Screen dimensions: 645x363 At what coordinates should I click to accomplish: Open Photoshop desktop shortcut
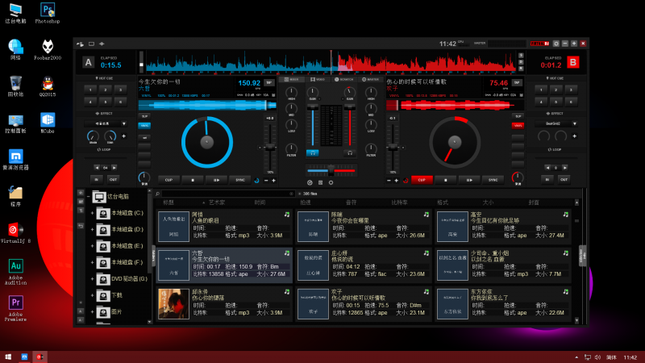48,12
